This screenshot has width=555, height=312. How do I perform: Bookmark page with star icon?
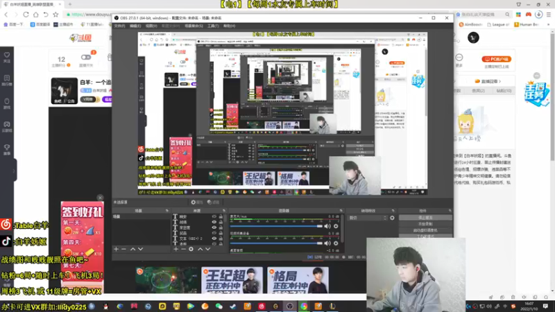pyautogui.click(x=55, y=15)
